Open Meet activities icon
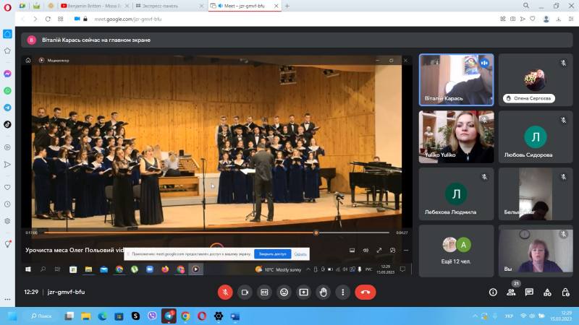Viewport: 579px width, 325px height. (547, 292)
